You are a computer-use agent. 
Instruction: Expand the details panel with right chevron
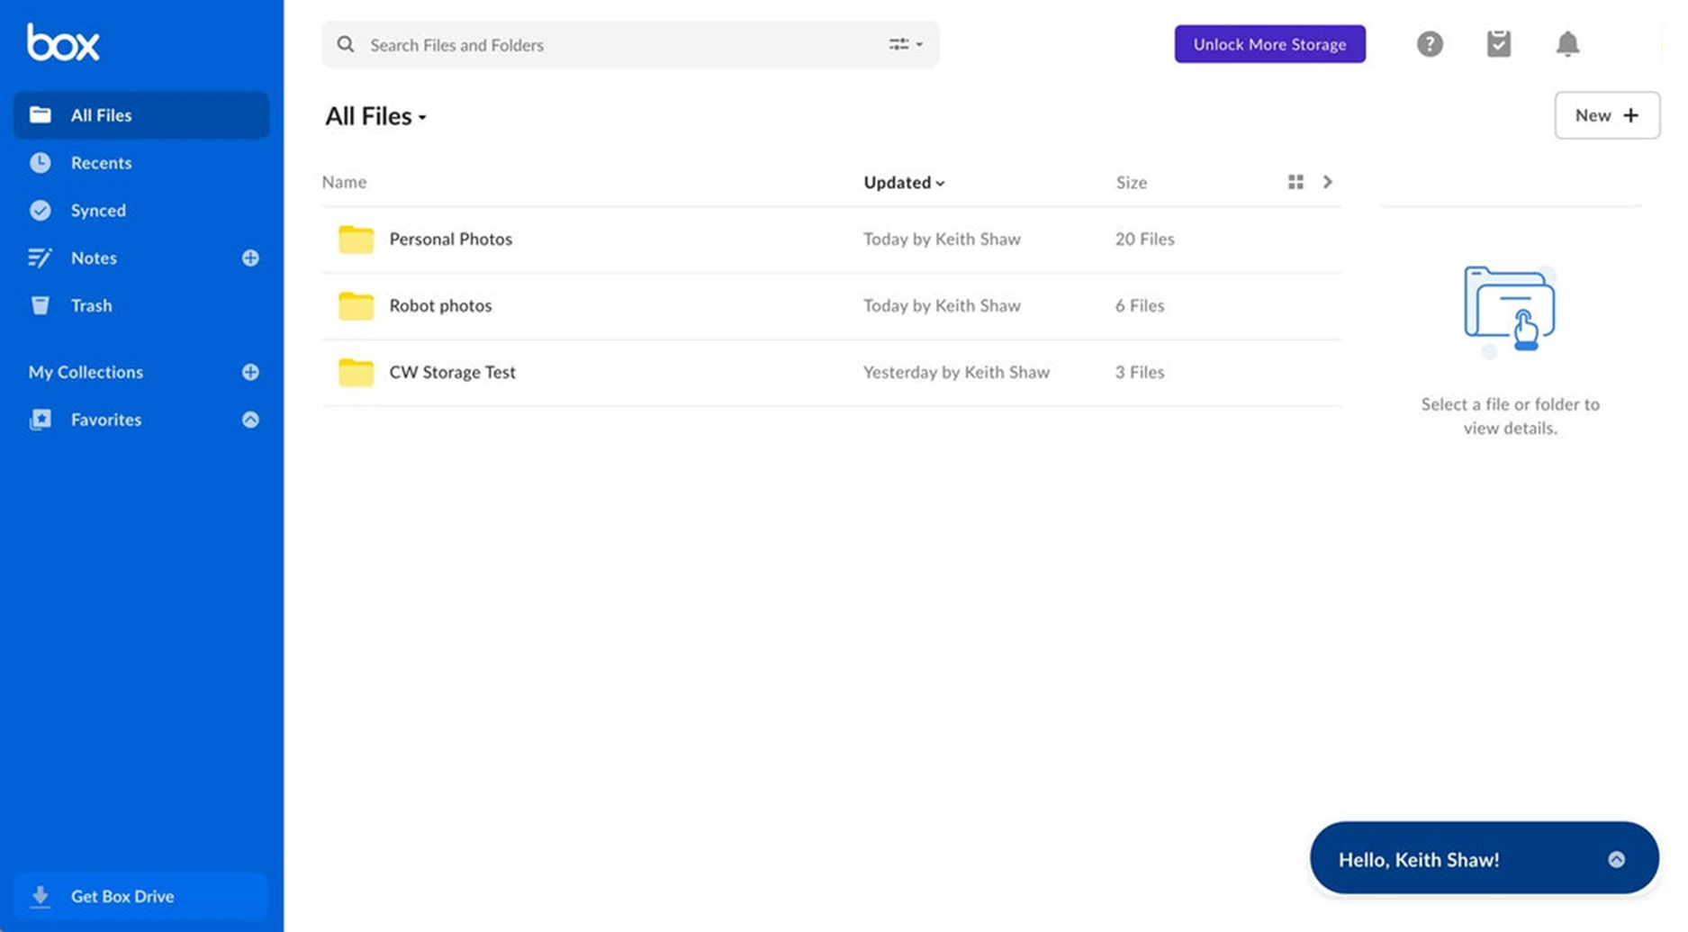point(1328,181)
